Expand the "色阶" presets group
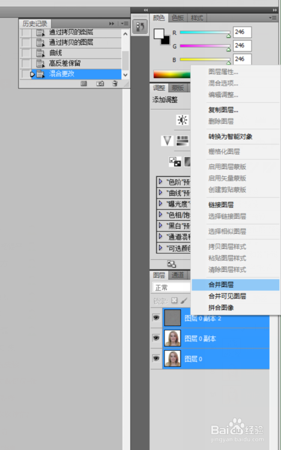Screen dimensions: 281x450 160,182
